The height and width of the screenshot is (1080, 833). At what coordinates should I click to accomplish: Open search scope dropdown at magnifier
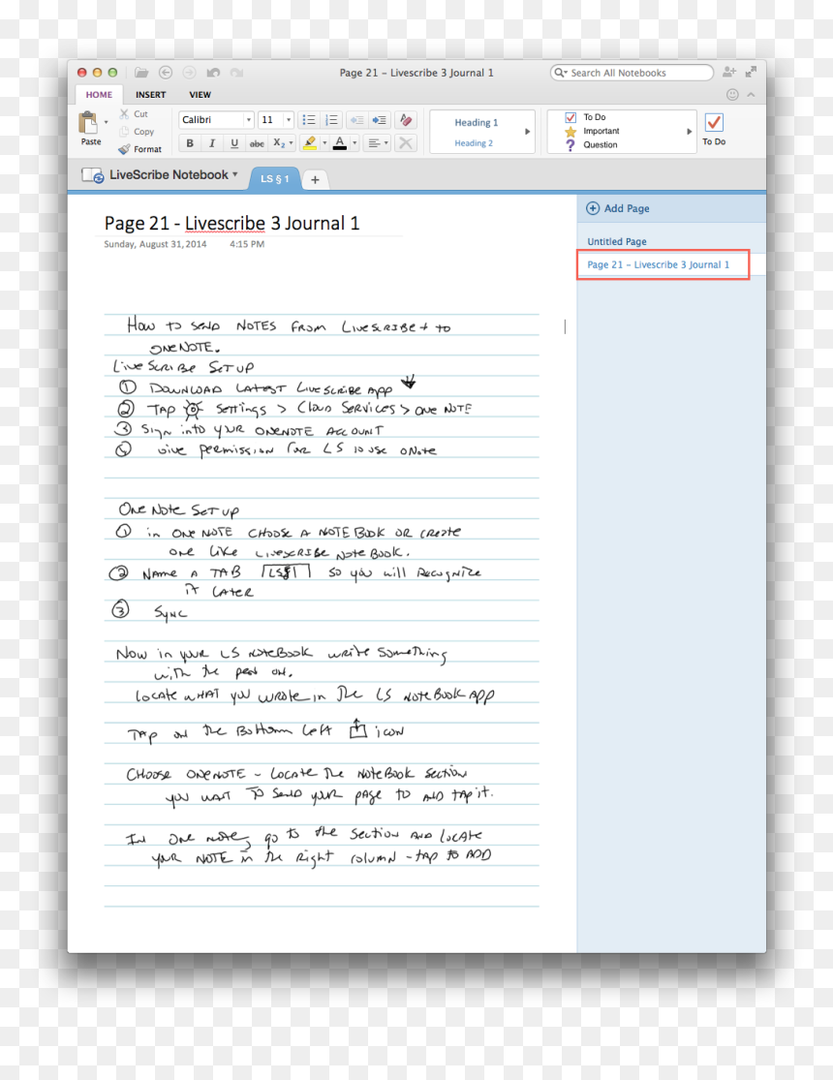[x=560, y=73]
